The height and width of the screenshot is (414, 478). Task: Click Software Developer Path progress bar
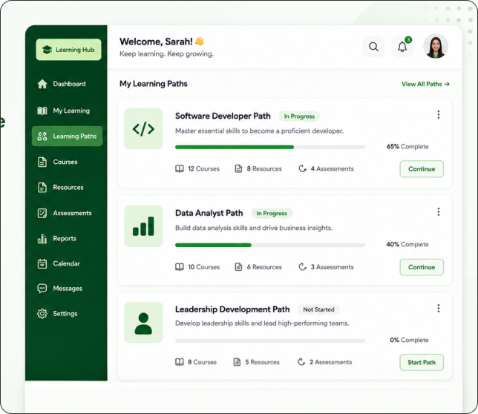(x=270, y=147)
